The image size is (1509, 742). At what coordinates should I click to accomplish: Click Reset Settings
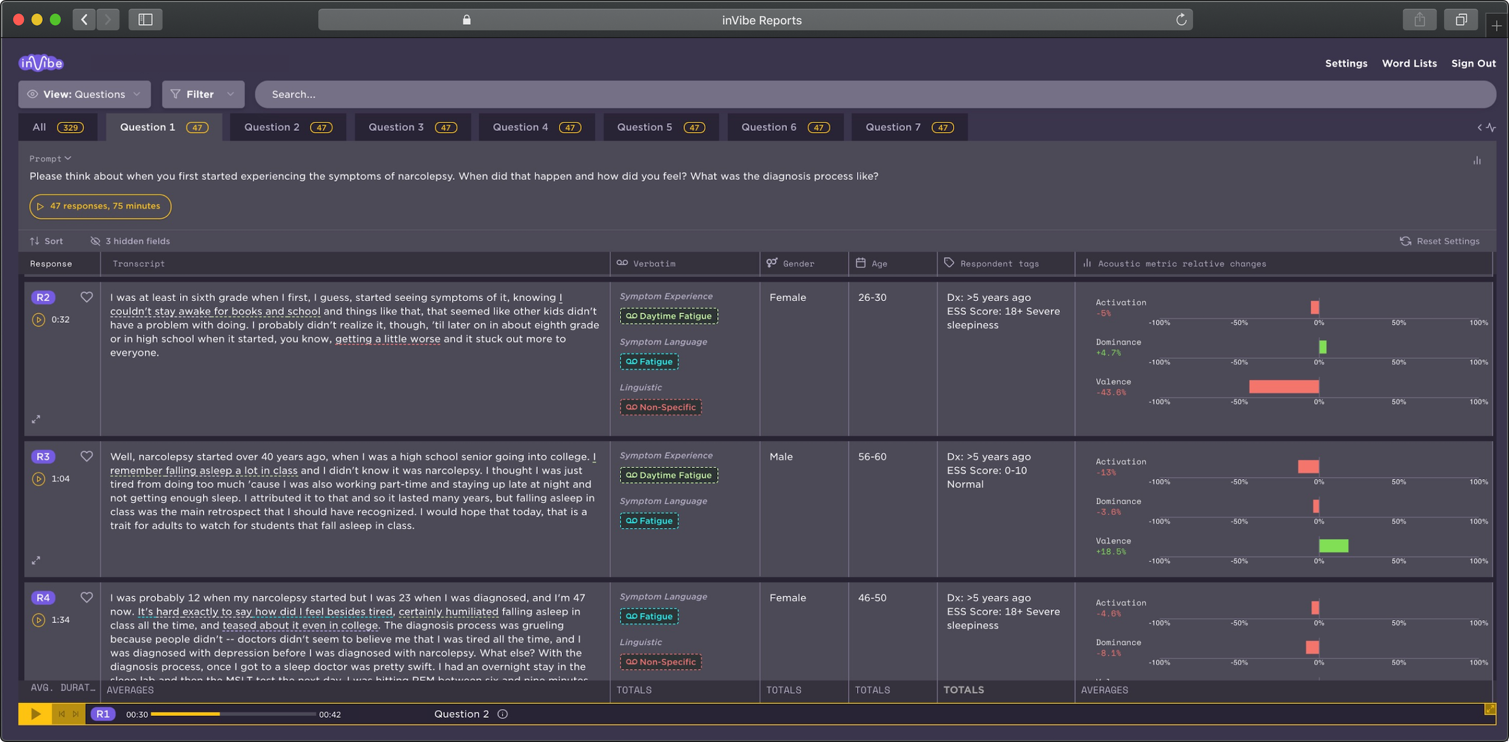(x=1440, y=241)
